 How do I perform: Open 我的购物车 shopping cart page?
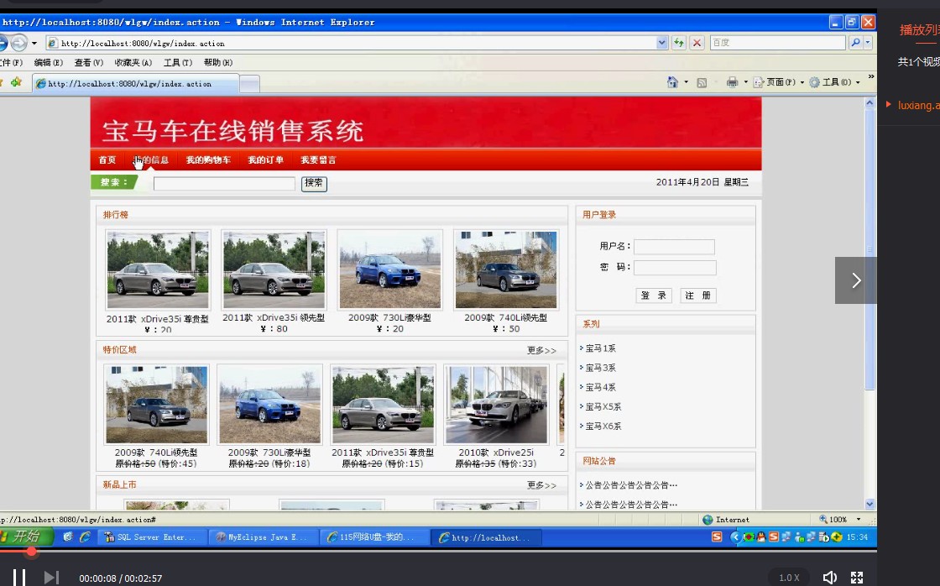(208, 160)
